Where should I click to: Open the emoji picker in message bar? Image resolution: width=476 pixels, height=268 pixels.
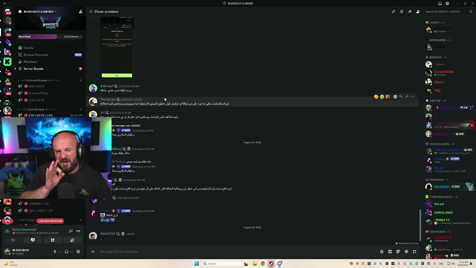406,252
